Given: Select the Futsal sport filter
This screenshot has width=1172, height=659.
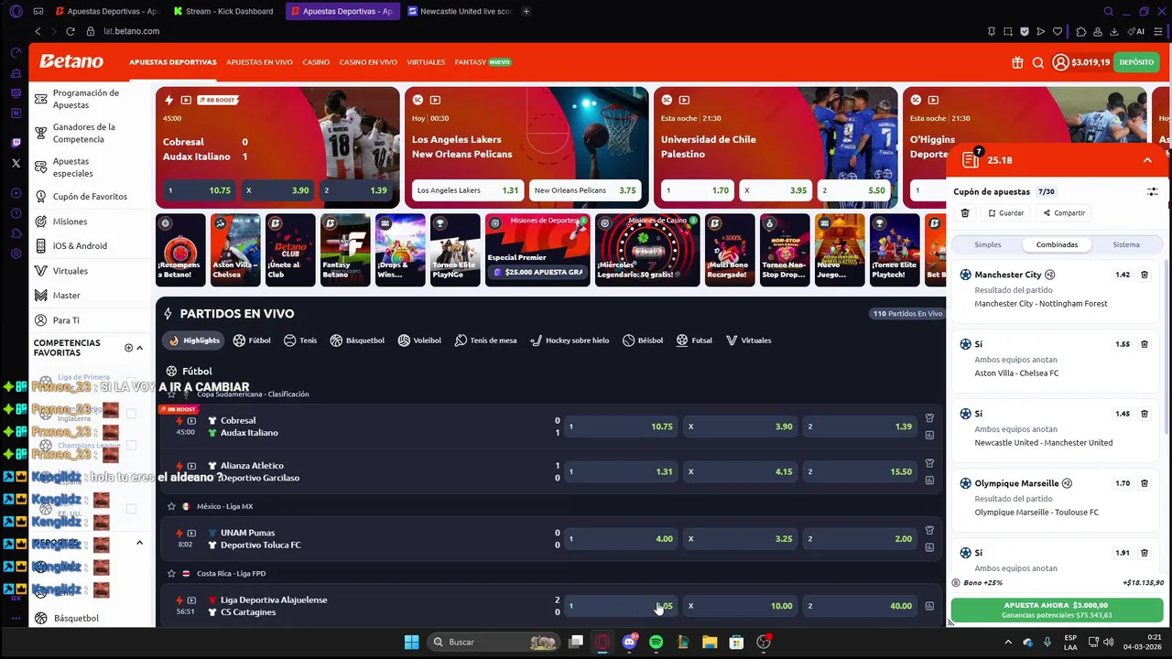Looking at the screenshot, I should click(x=694, y=340).
